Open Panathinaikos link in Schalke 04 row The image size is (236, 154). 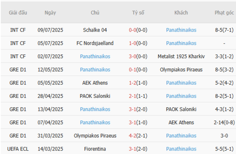click(x=181, y=30)
